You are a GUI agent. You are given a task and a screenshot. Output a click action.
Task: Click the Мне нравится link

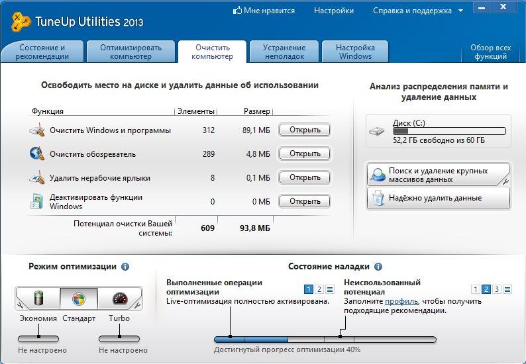click(269, 11)
